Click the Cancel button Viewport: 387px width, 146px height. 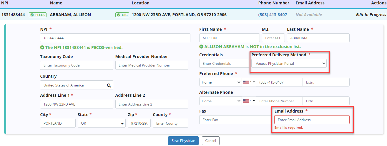(211, 141)
